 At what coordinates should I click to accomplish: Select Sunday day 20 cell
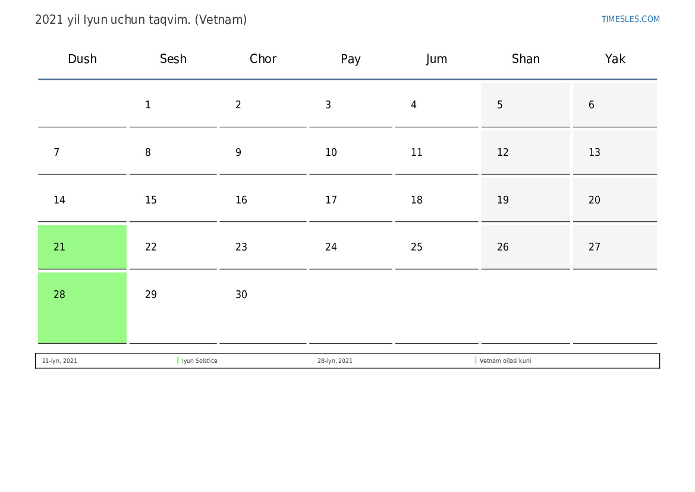615,200
